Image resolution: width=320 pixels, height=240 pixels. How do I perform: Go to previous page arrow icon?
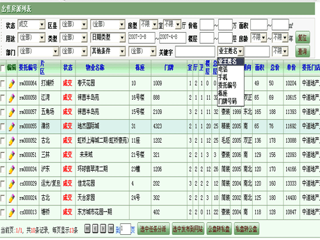tap(95, 228)
